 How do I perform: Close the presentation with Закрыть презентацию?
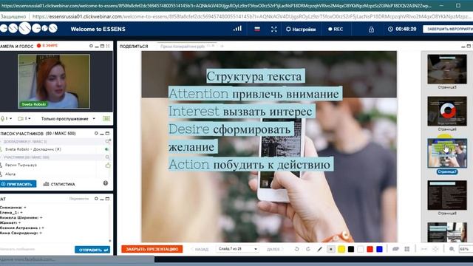(152, 249)
